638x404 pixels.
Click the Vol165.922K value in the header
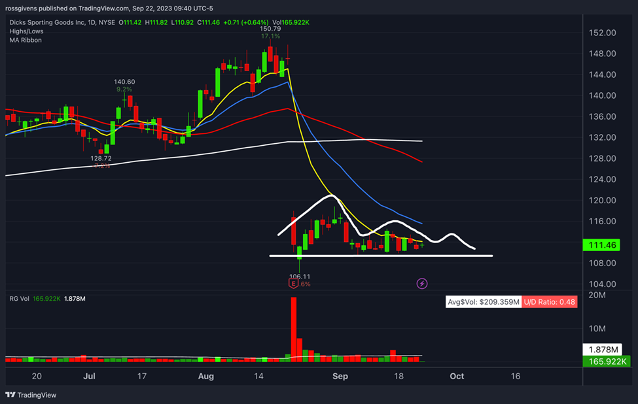291,22
